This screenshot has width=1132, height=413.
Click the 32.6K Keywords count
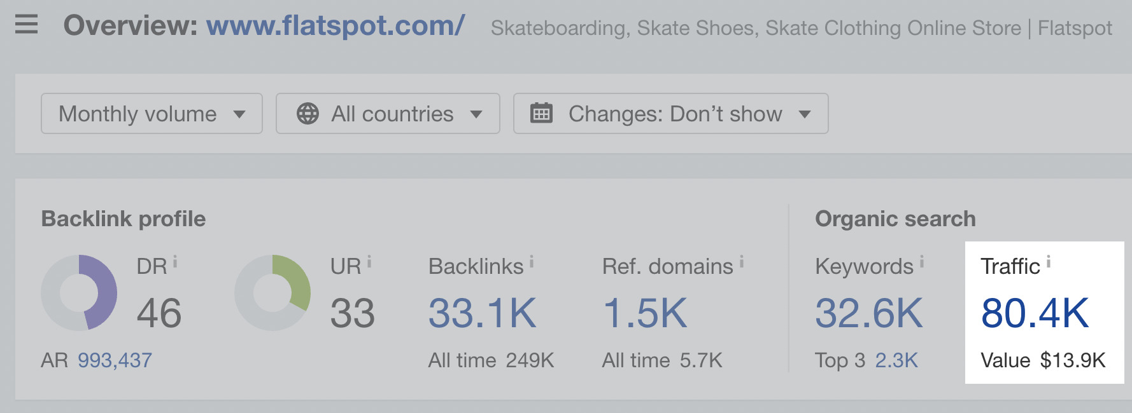pyautogui.click(x=868, y=311)
